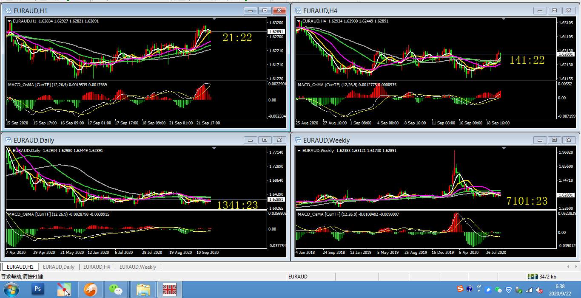Open Photoshop from the taskbar

point(38,290)
